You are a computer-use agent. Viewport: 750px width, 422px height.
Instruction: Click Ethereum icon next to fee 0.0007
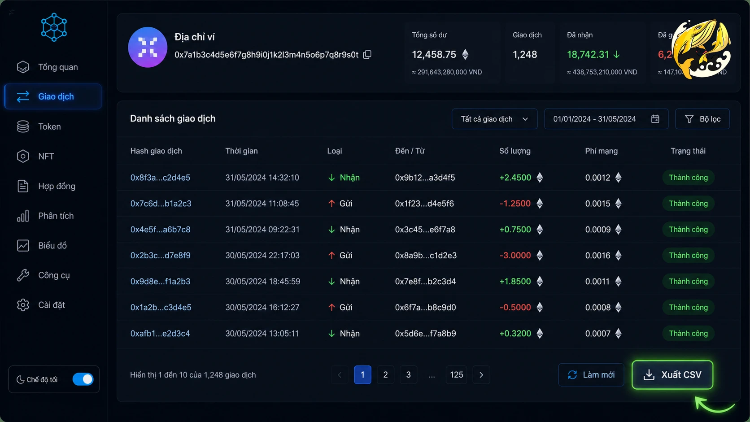coord(619,333)
